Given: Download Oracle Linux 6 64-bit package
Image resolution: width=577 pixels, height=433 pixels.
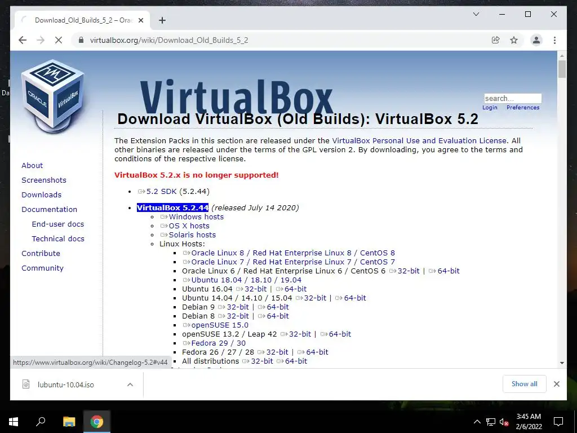Looking at the screenshot, I should tap(444, 271).
